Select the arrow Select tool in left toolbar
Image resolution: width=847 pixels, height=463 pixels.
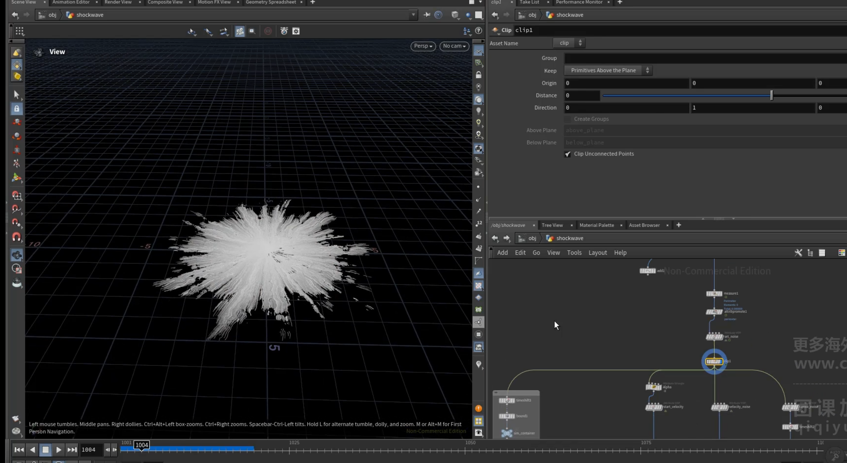click(16, 95)
